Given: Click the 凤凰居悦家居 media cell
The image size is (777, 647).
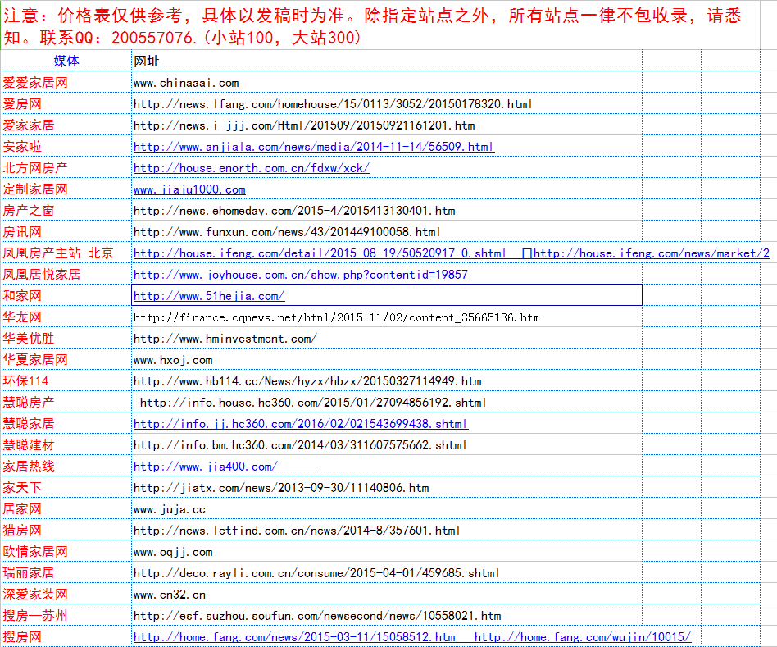Looking at the screenshot, I should click(x=66, y=274).
